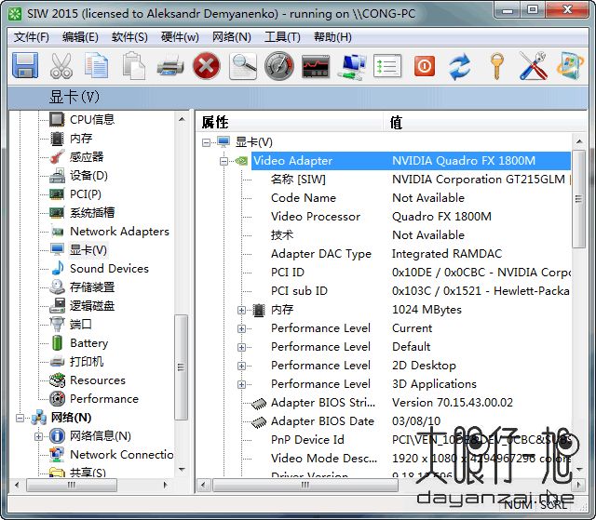Click the Print toolbar icon
Viewport: 596px width, 520px height.
click(170, 66)
